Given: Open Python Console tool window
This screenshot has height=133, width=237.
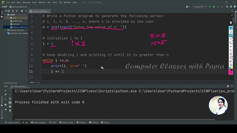Looking at the screenshot, I should [66, 122].
